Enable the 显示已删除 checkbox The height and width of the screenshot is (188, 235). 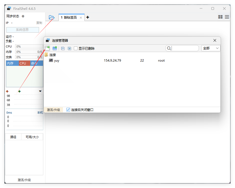tap(76, 48)
